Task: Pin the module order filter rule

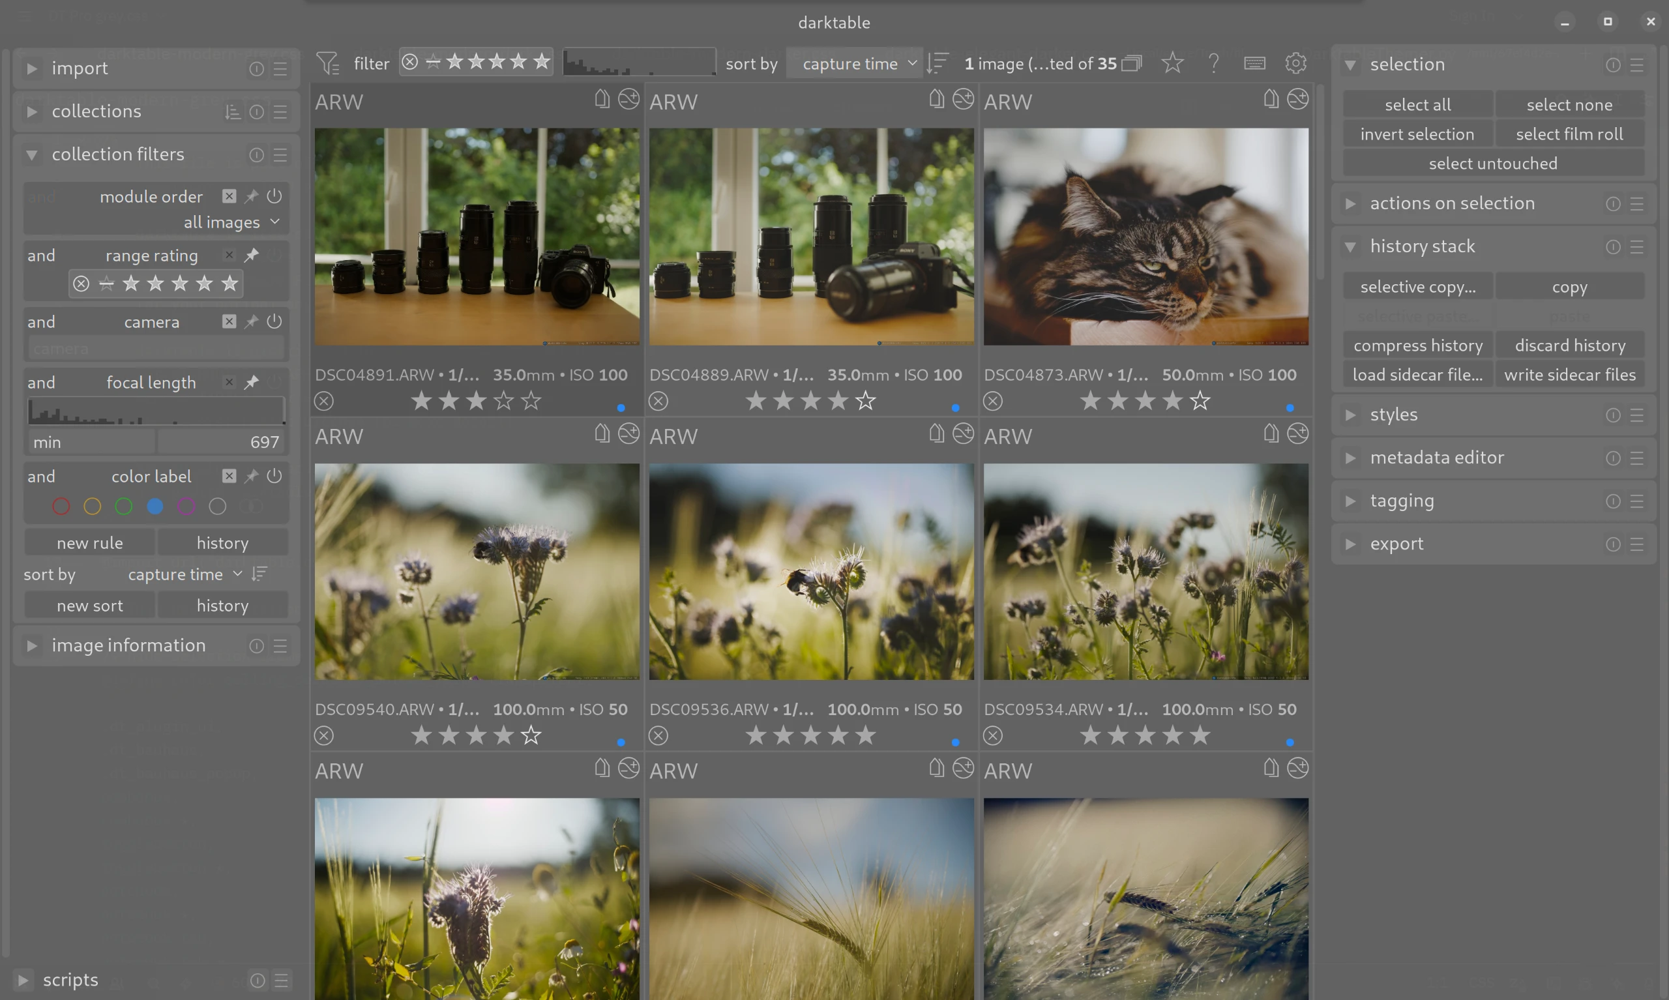Action: (251, 197)
